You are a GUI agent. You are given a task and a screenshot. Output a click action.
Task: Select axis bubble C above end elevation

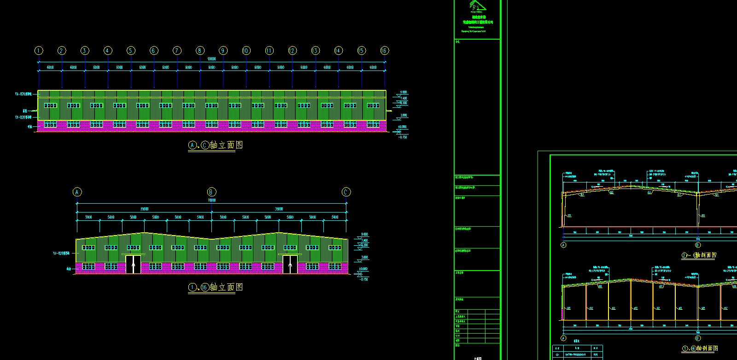tap(346, 192)
